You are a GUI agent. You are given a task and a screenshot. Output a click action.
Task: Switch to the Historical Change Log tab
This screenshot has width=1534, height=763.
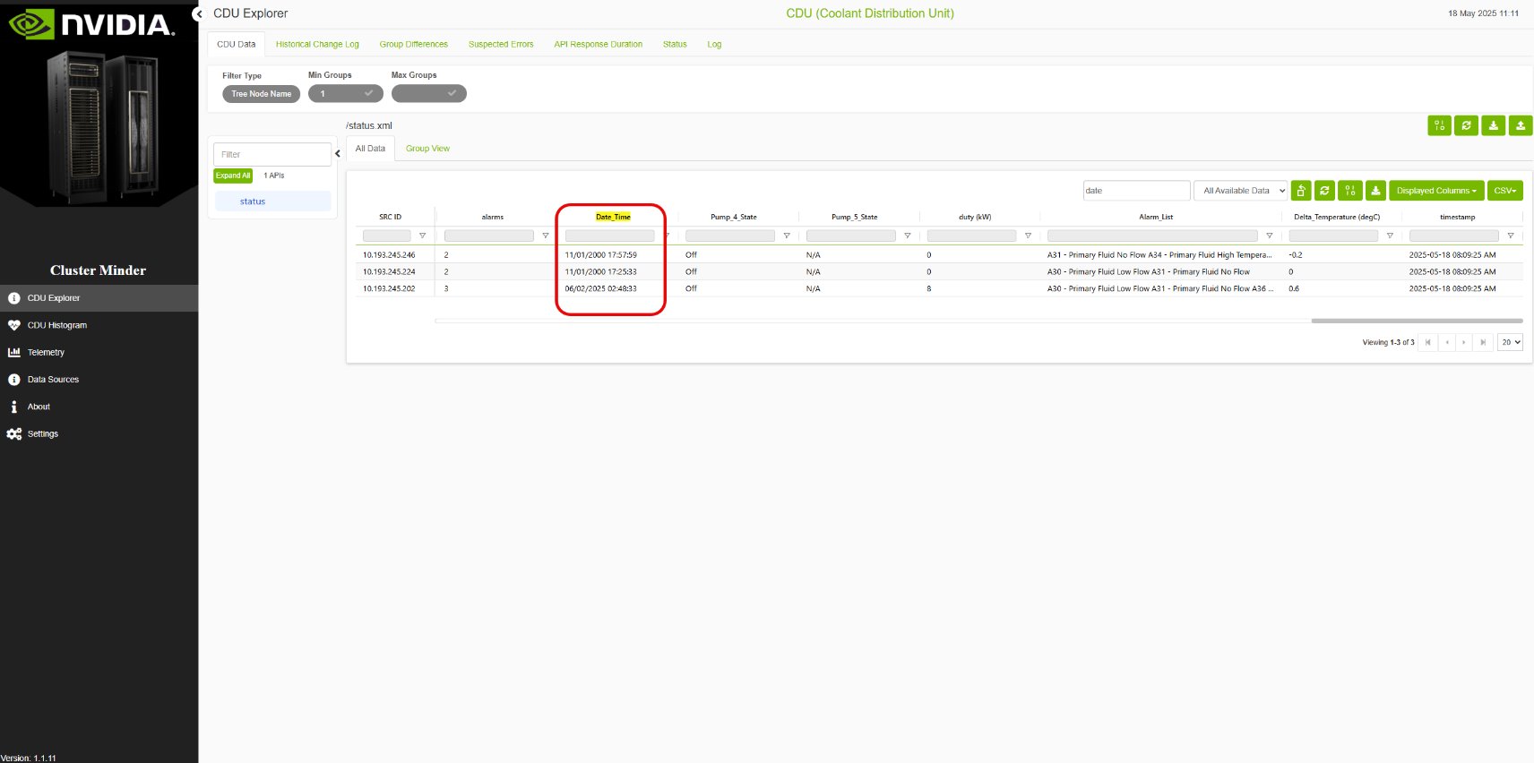(317, 44)
